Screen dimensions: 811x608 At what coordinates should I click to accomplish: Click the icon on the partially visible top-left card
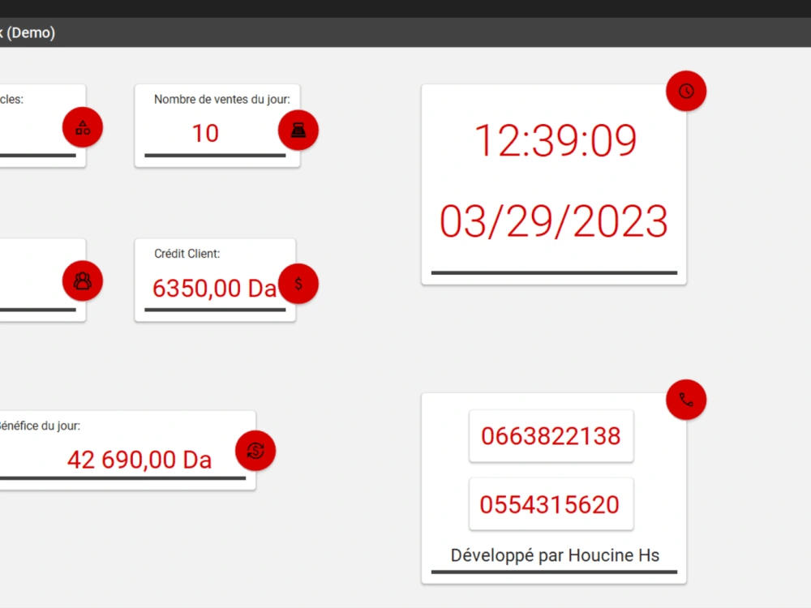point(82,126)
